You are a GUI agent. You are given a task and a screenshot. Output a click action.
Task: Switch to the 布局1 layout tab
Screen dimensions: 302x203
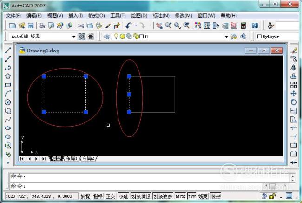pos(71,159)
